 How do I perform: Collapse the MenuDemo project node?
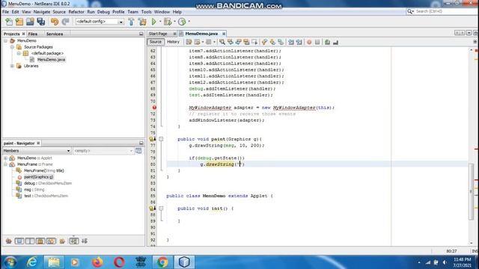pos(5,40)
